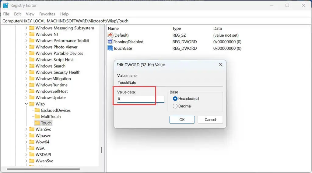The image size is (312, 173).
Task: Click the Wlpasvc folder icon
Action: [x=32, y=136]
